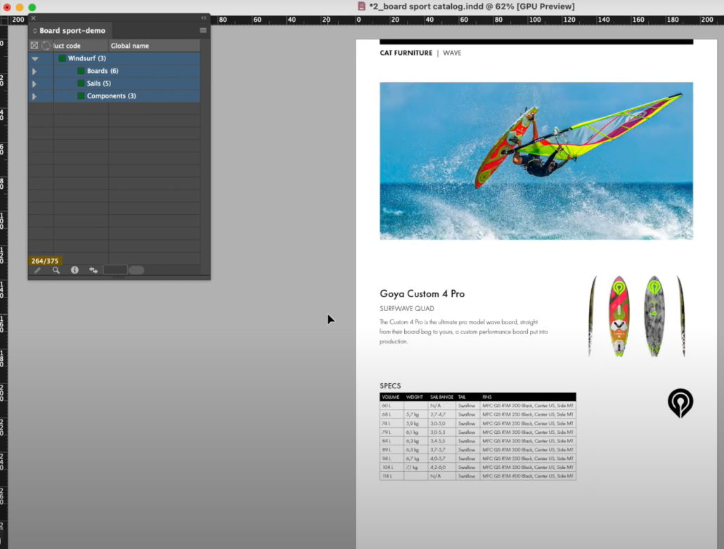This screenshot has height=549, width=724.
Task: Click the crossed-box icon in header row
Action: click(x=34, y=45)
